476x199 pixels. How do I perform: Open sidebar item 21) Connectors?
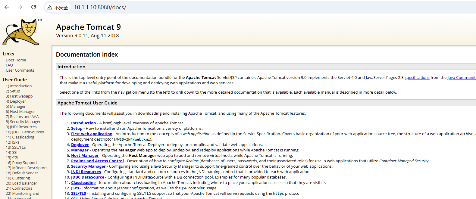point(19,188)
